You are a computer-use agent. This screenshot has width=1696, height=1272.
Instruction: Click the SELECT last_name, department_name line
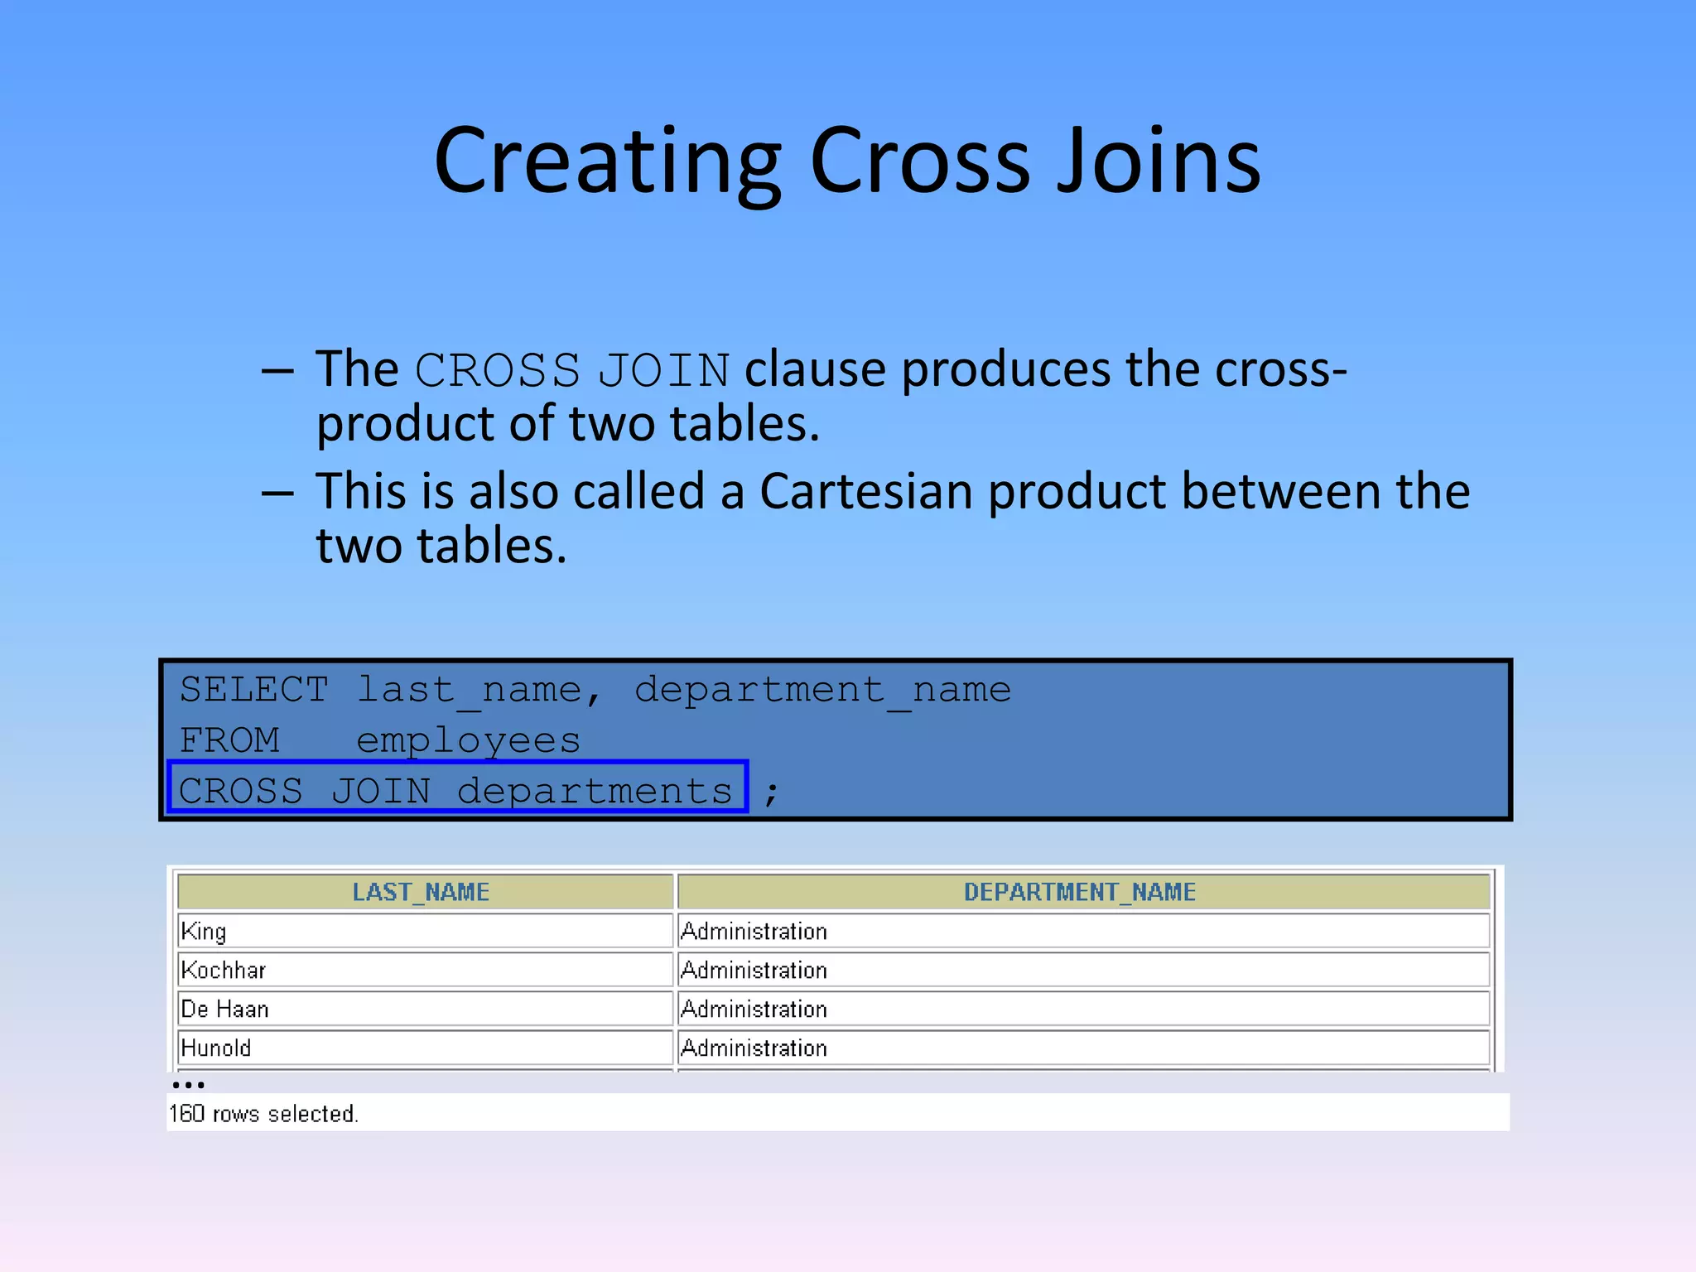[595, 691]
